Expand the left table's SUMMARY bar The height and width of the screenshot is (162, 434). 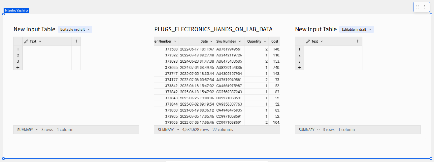[37, 130]
